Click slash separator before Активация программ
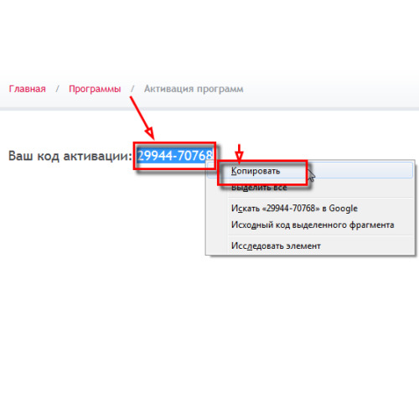Screen dimensions: 419x419 point(132,89)
